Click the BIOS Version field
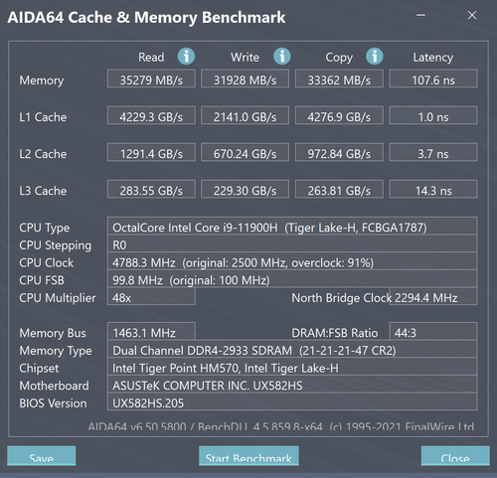497x478 pixels. click(x=292, y=401)
